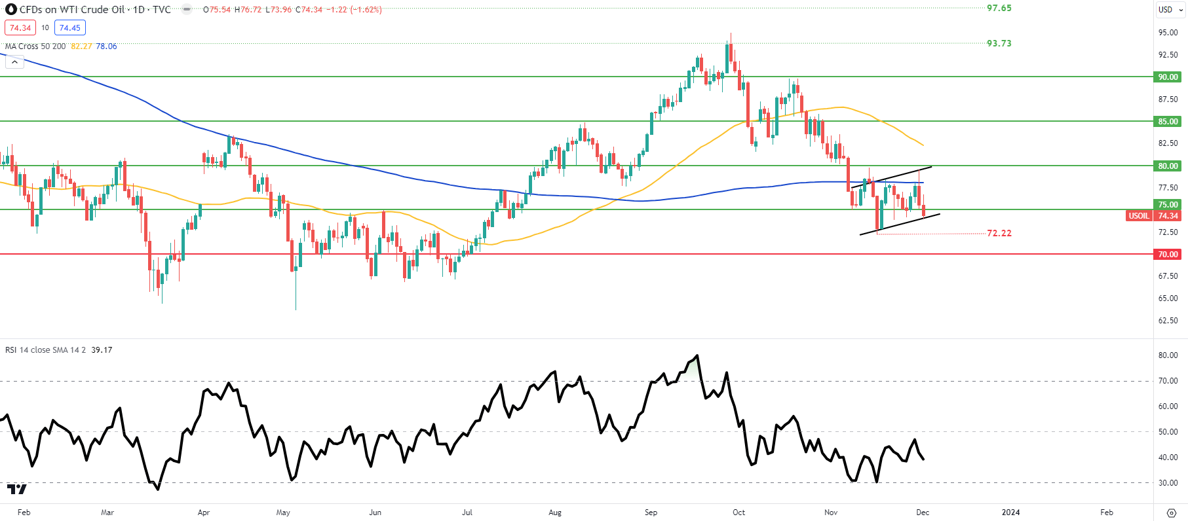Select the RSI 14 close SMA legend

[45, 350]
